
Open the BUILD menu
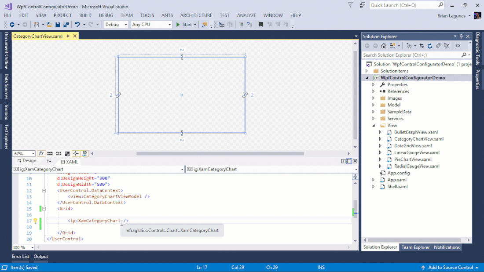click(x=85, y=15)
